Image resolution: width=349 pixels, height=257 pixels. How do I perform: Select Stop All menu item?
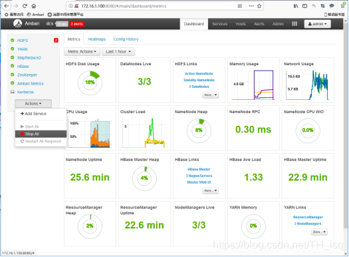pos(41,134)
